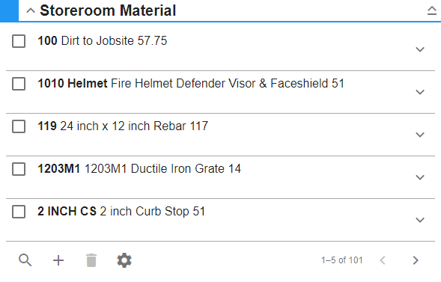Open the search magnifier in footer
The width and height of the screenshot is (441, 282).
[x=25, y=260]
